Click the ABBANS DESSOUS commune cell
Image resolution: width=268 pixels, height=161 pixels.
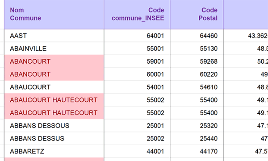tap(54, 126)
